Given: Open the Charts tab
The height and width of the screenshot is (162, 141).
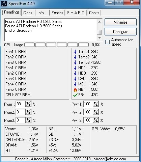Looking at the screenshot, I should [x=94, y=13].
